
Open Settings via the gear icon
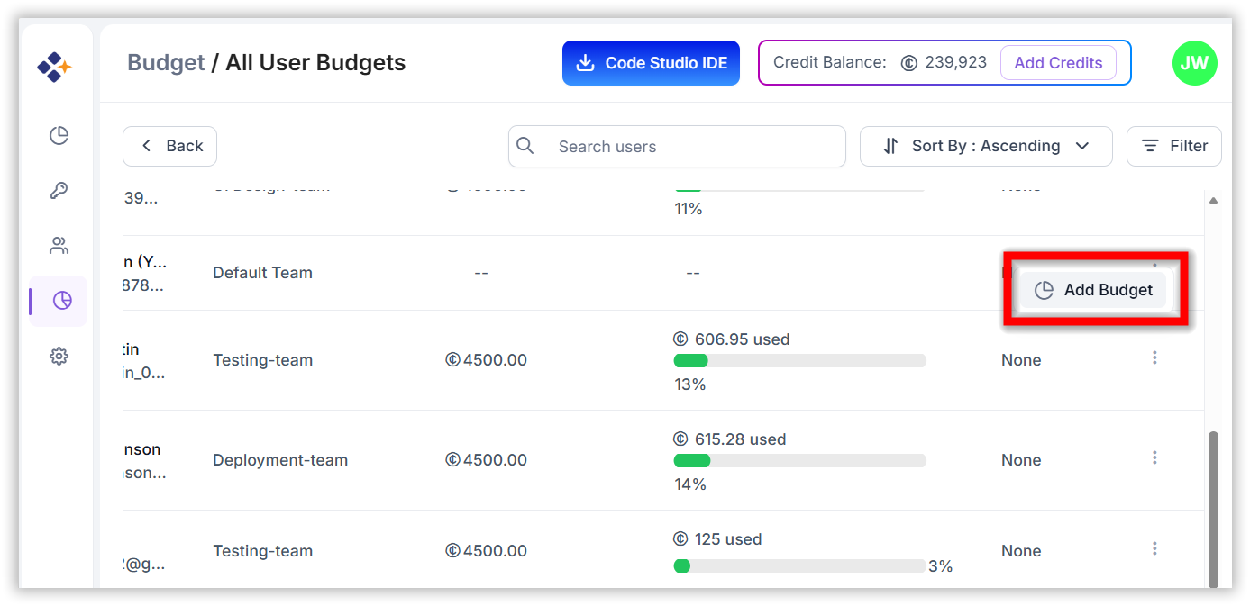[x=58, y=356]
